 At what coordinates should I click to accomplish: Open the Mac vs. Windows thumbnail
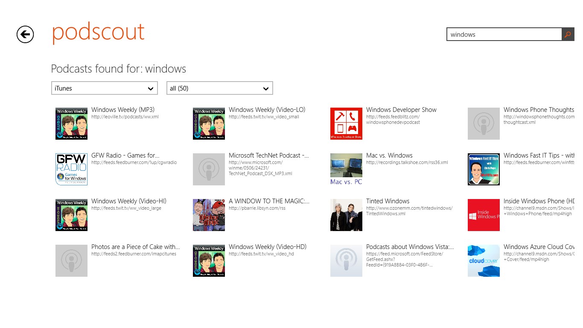346,169
